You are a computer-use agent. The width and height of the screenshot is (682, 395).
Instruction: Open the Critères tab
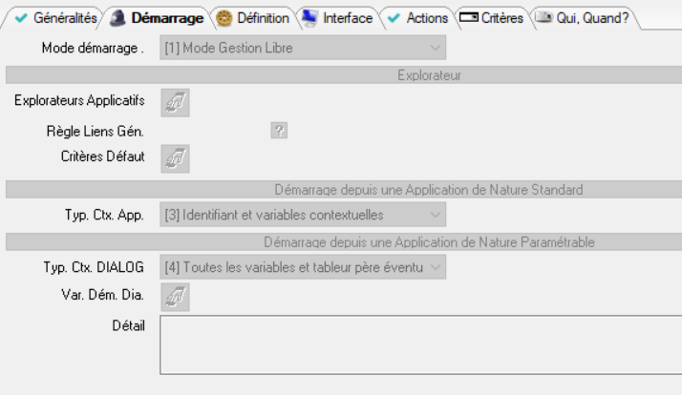tap(493, 18)
